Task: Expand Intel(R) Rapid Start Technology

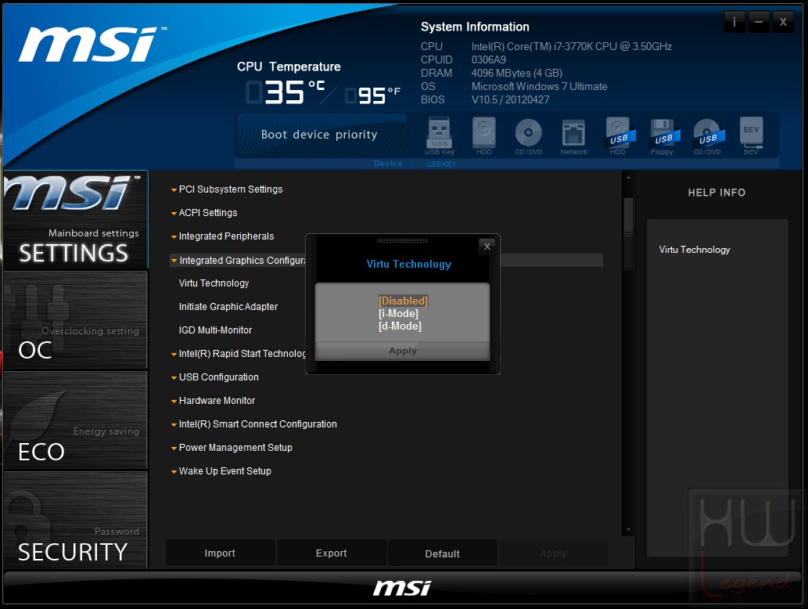Action: (238, 354)
